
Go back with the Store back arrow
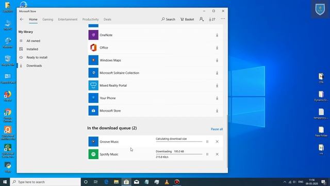click(22, 19)
